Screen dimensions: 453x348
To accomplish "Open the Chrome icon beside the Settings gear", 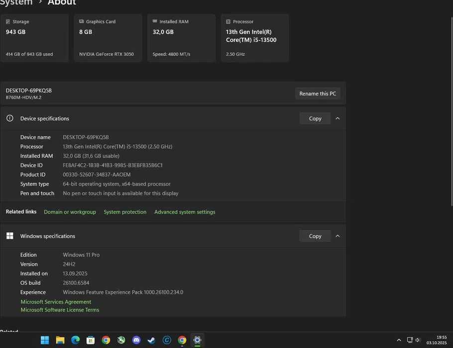I will (x=182, y=340).
